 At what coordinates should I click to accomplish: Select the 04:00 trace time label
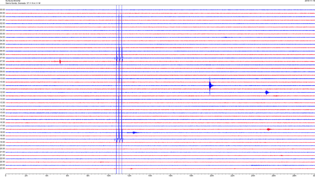2,37
